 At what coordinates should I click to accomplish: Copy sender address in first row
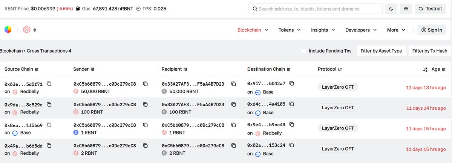tap(145, 84)
